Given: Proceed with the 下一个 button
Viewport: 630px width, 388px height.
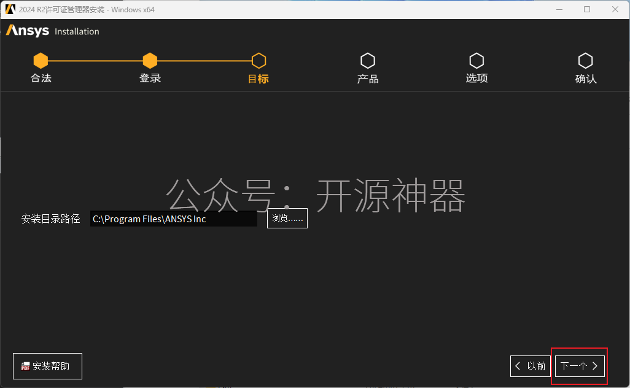Looking at the screenshot, I should coord(580,366).
